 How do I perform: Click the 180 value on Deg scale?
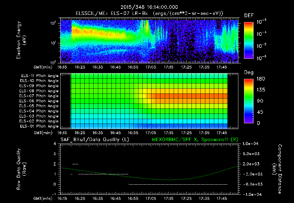point(261,79)
